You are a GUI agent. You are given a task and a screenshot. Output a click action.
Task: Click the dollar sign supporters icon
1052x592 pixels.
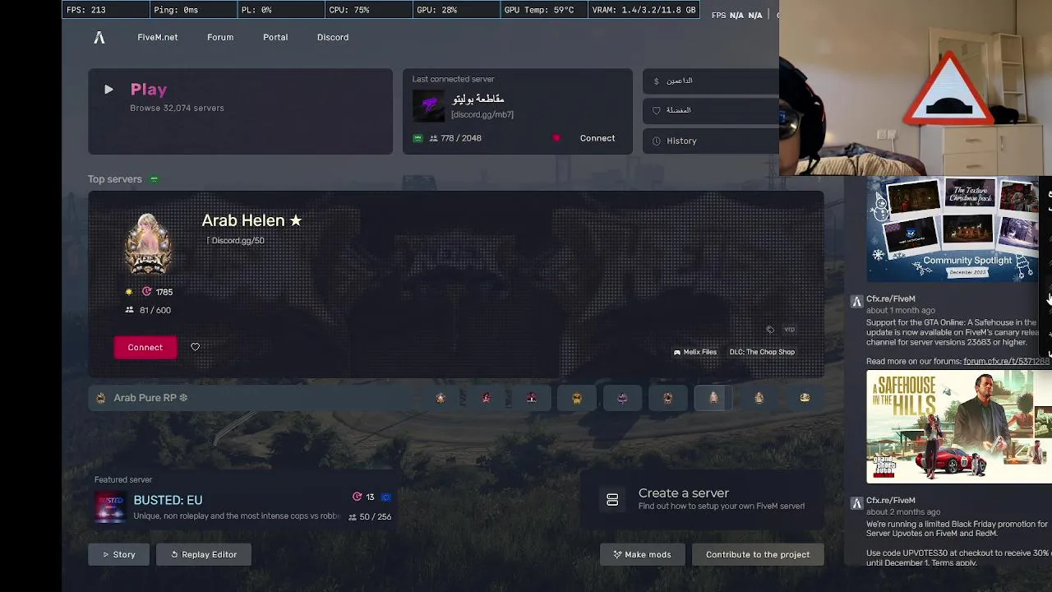tap(656, 81)
